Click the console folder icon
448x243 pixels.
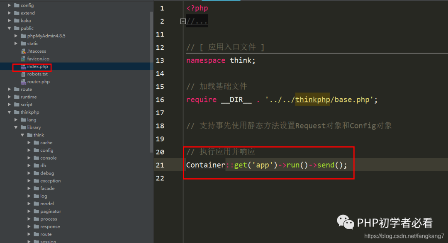coord(36,158)
